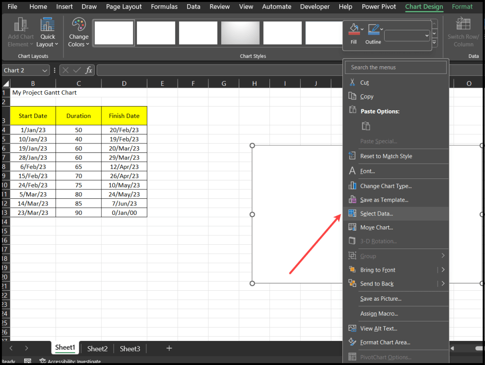Choose Save as Picture... entry
This screenshot has height=365, width=485.
click(396, 299)
